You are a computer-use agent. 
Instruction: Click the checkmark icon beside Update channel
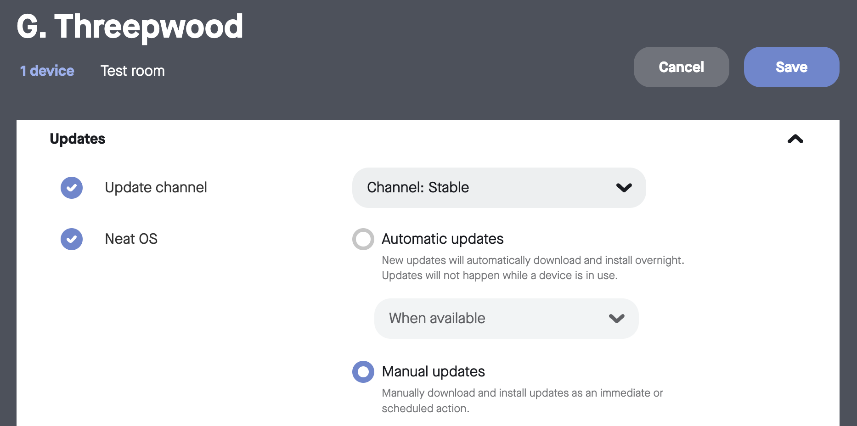tap(72, 188)
